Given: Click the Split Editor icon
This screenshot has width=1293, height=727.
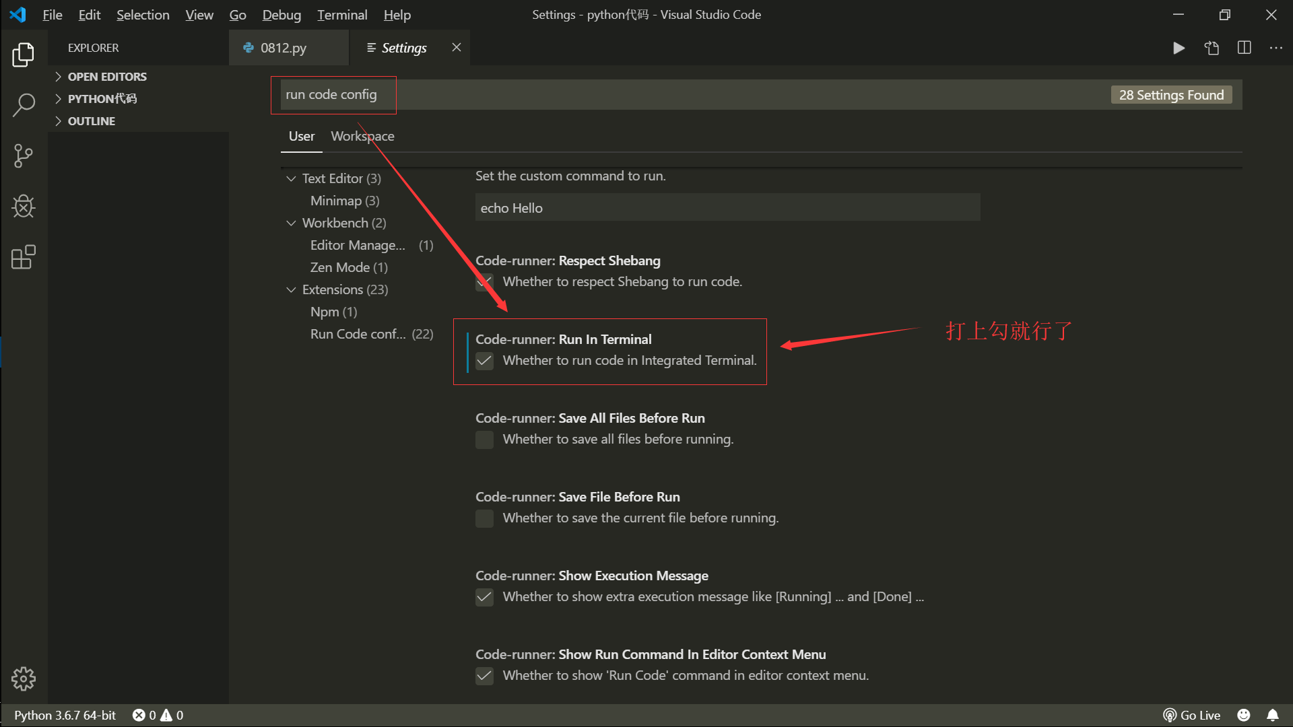Looking at the screenshot, I should coord(1244,48).
